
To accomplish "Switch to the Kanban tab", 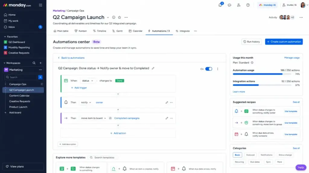I will pos(81,31).
